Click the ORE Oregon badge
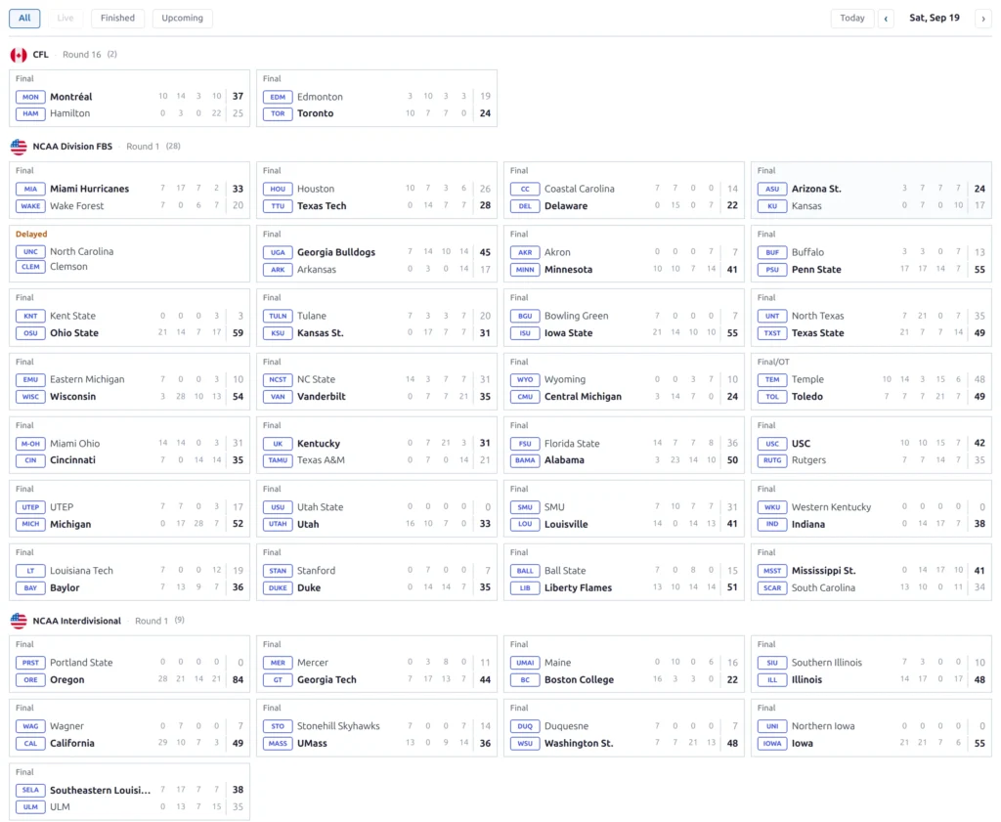This screenshot has height=822, width=1001. (x=30, y=679)
